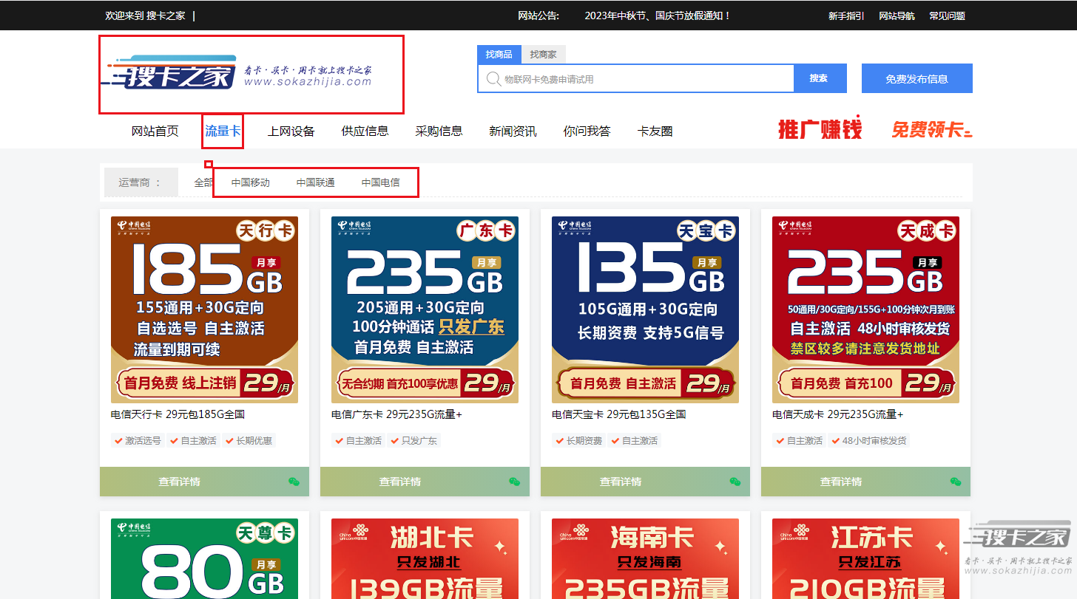This screenshot has width=1077, height=599.
Task: Click 自主激活 tag on 电信广东卡 card
Action: tap(357, 441)
